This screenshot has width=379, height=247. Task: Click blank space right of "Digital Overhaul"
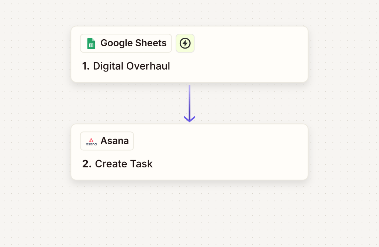[x=237, y=67]
